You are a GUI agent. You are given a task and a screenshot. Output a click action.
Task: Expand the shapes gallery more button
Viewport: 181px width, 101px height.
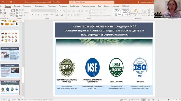click(130, 15)
